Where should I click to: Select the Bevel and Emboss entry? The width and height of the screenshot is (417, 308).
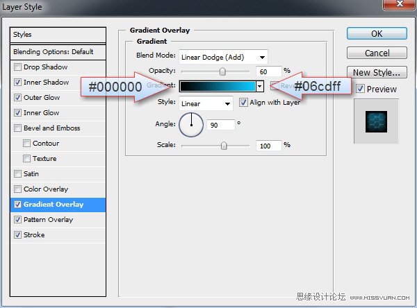pyautogui.click(x=52, y=128)
